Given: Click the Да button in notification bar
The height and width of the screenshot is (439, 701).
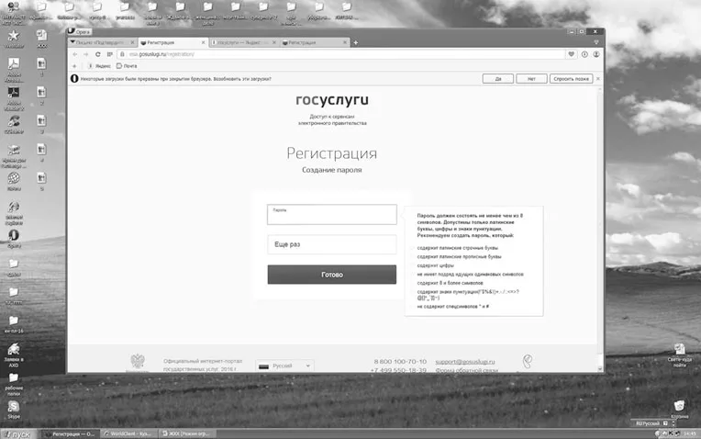Looking at the screenshot, I should coord(498,79).
